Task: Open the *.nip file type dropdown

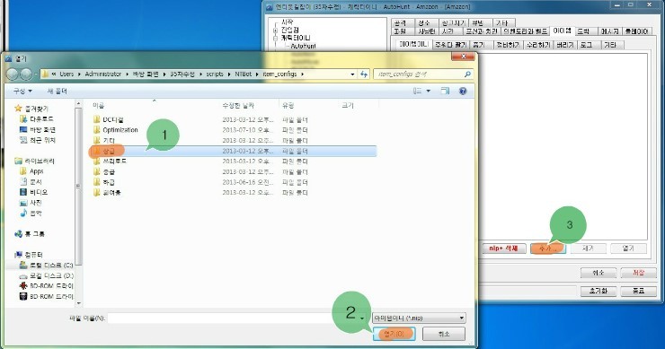Action: pos(419,318)
